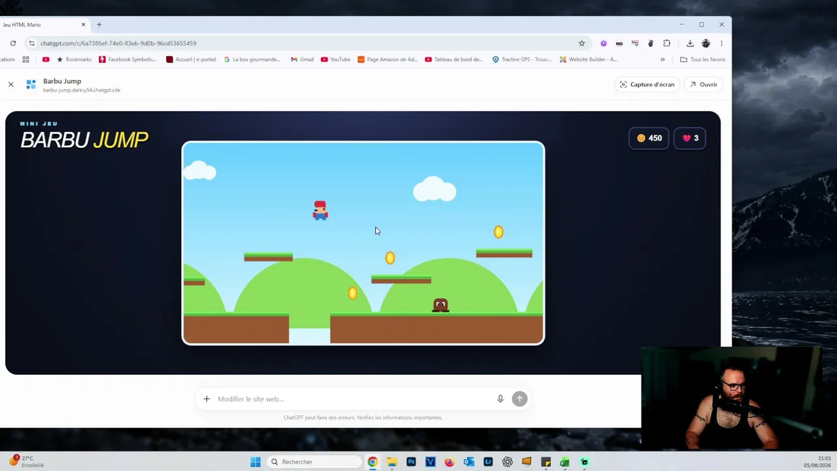The width and height of the screenshot is (837, 471).
Task: Select the chatgpt.com address bar URL
Action: (118, 43)
